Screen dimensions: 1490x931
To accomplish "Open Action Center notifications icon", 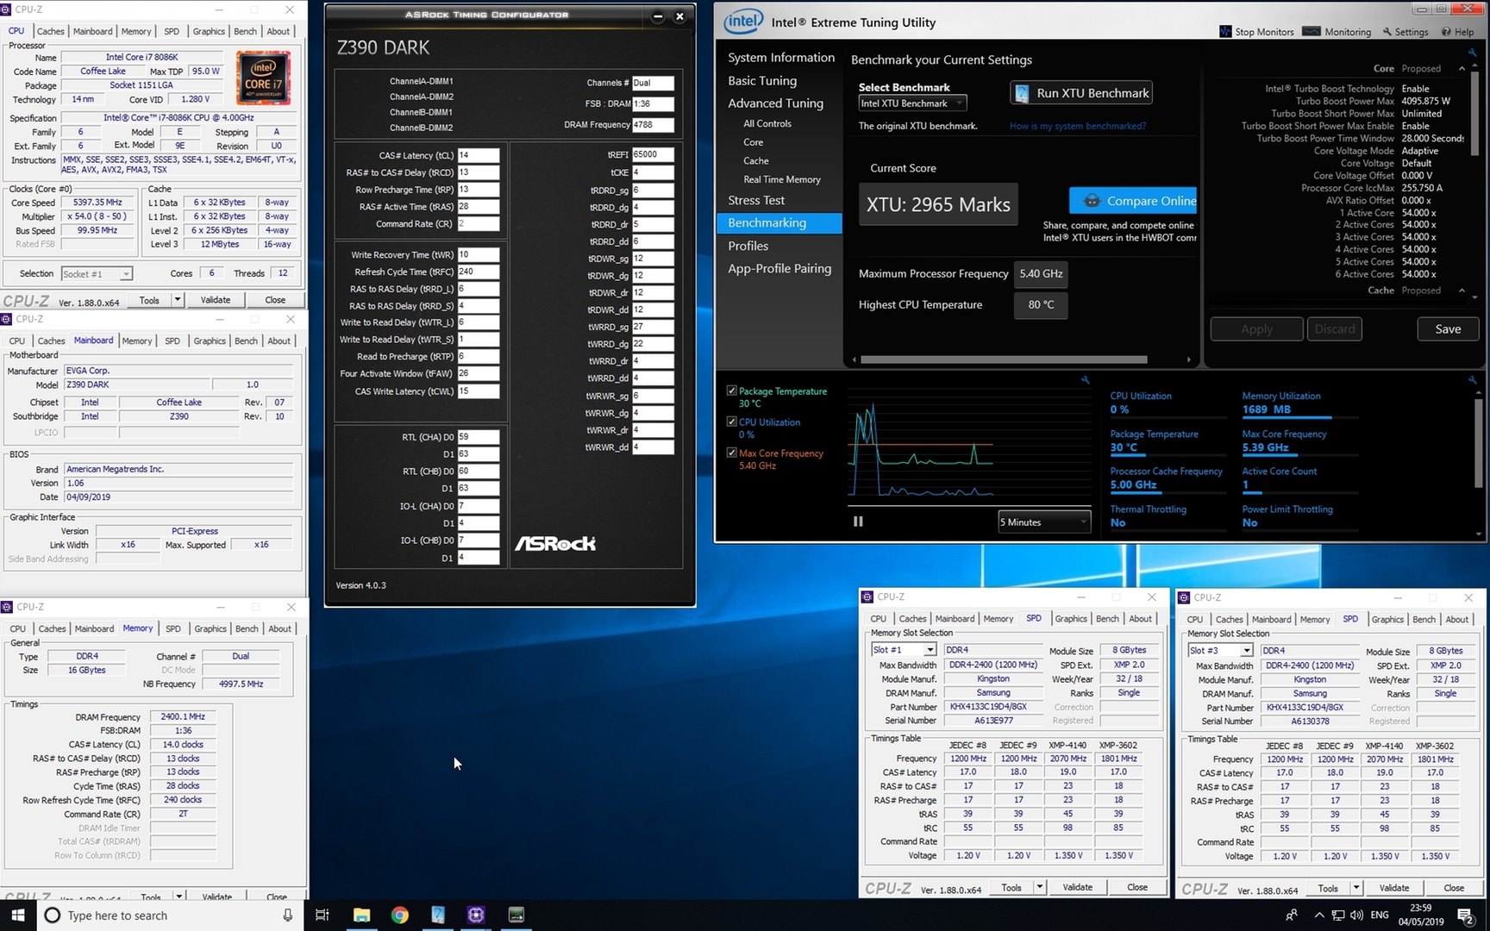I will click(1465, 915).
